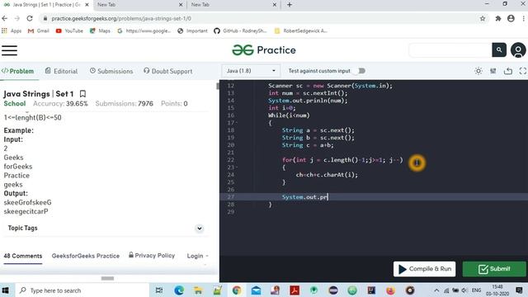
Task: Open File Explorer from the taskbar
Action: pyautogui.click(x=198, y=290)
